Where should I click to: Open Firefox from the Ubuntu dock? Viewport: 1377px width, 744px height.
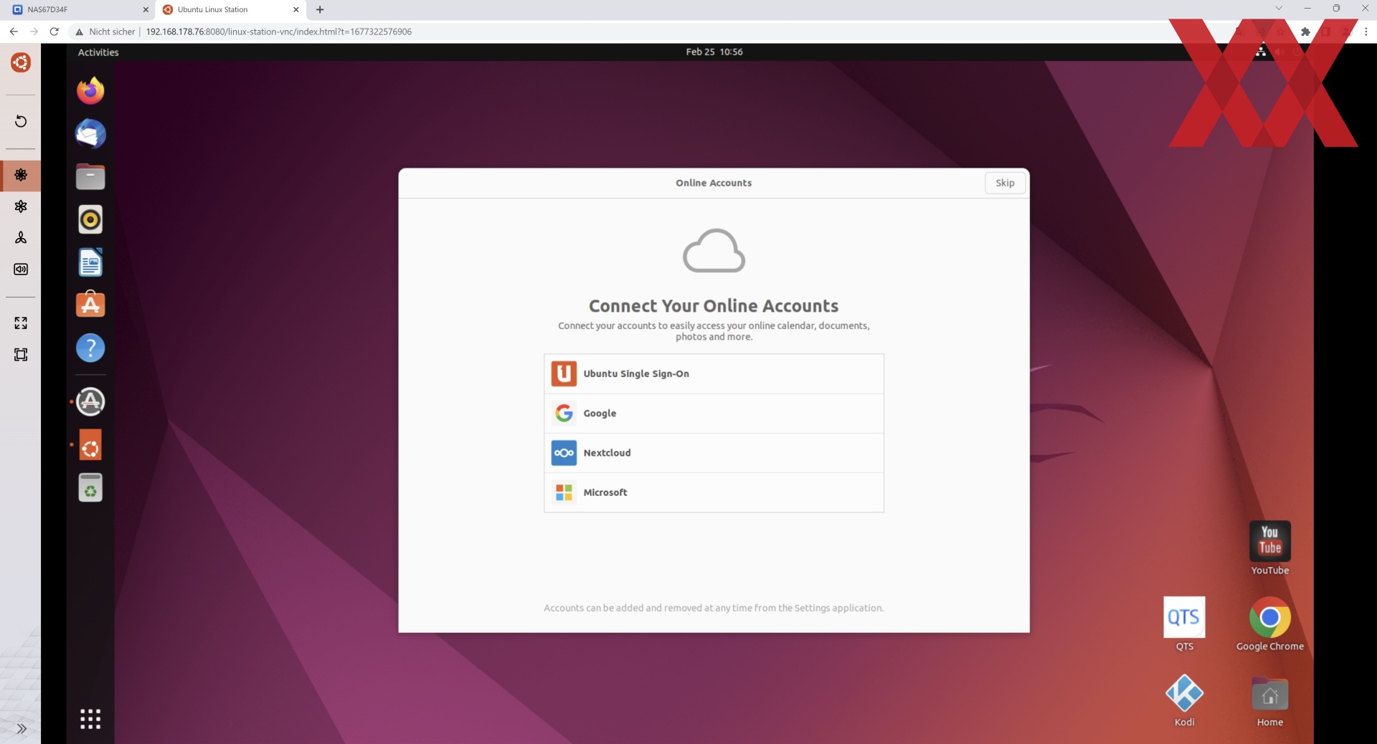click(x=90, y=91)
